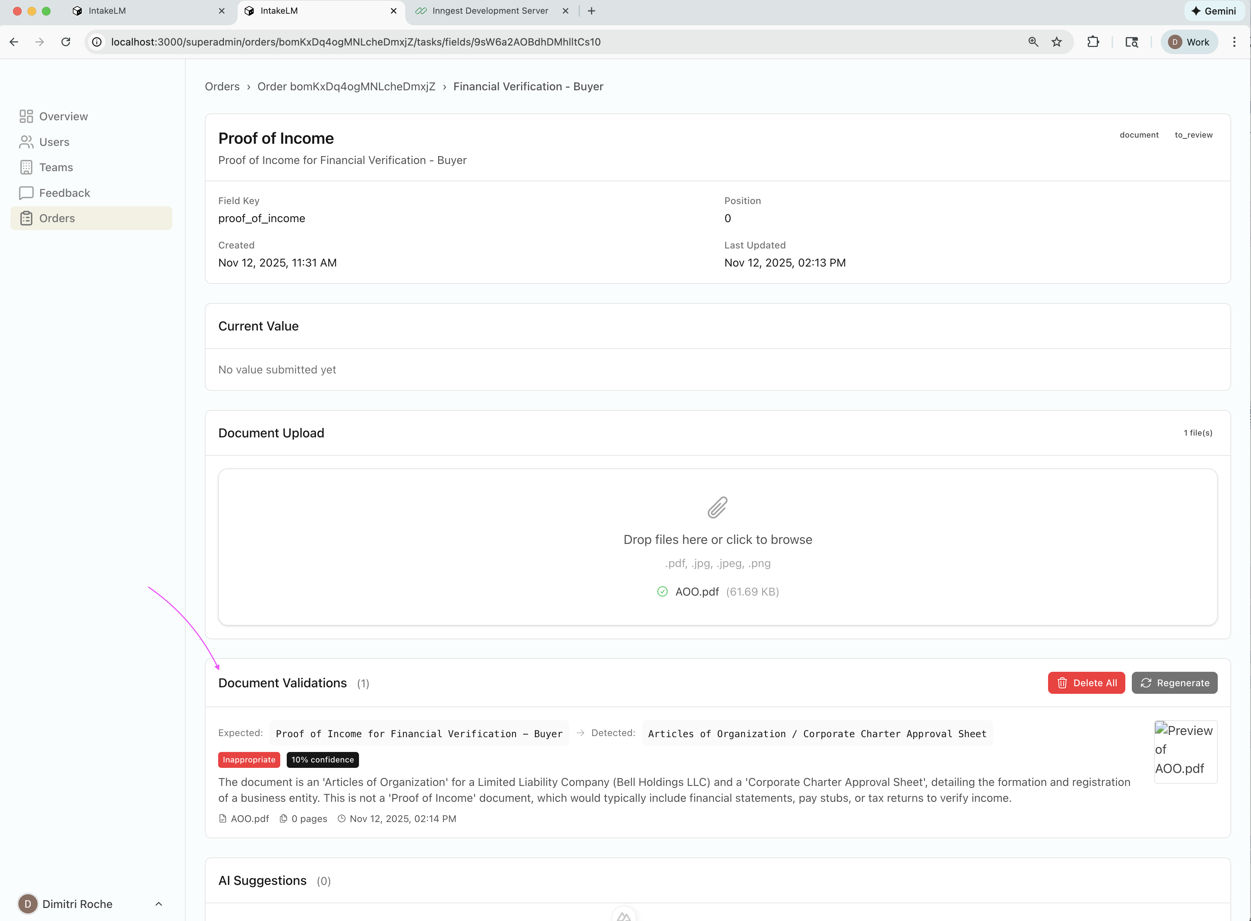Click the Feedback speech bubble icon

pos(26,193)
